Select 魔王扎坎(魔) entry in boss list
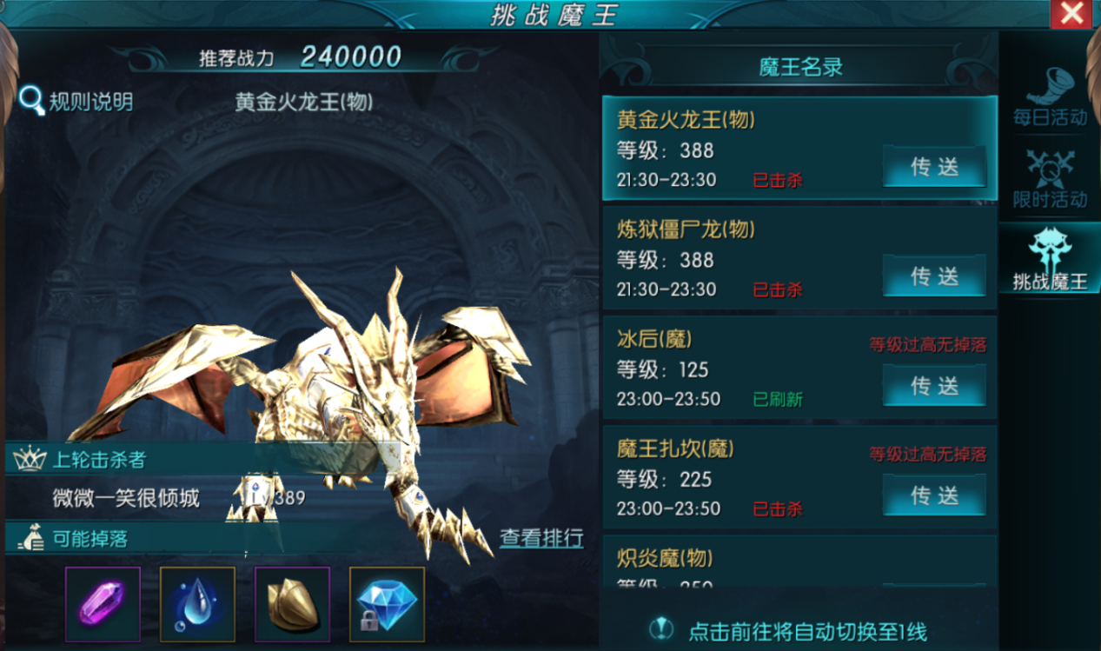1101x651 pixels. pyautogui.click(x=799, y=477)
